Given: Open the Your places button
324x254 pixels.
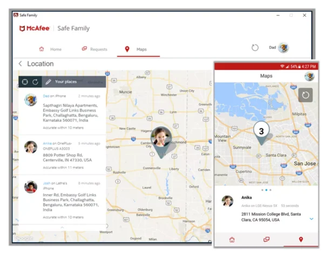Looking at the screenshot, I should pyautogui.click(x=66, y=82).
